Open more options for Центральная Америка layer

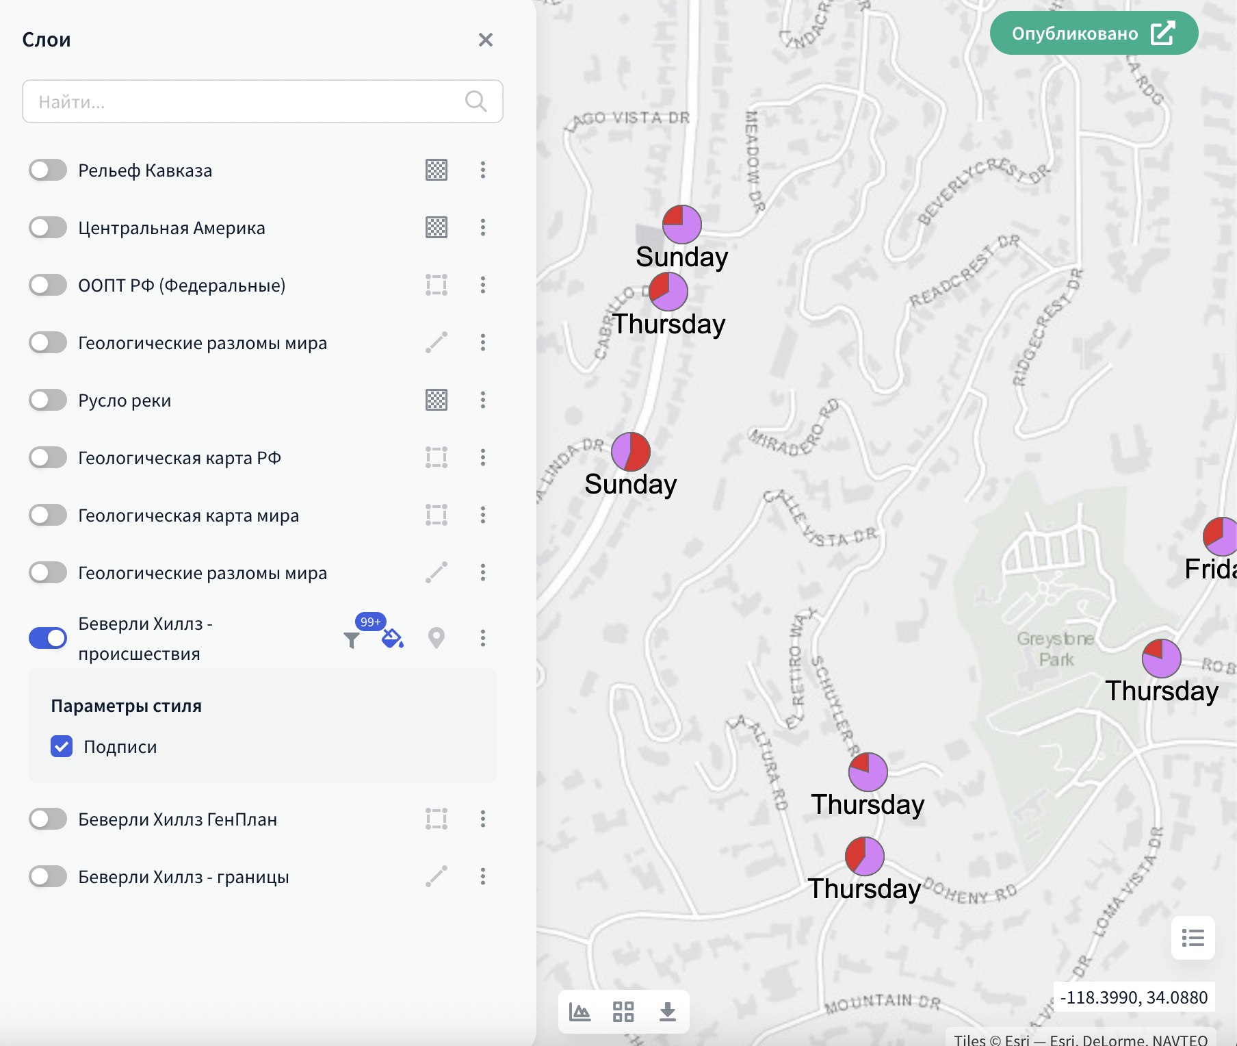(482, 227)
